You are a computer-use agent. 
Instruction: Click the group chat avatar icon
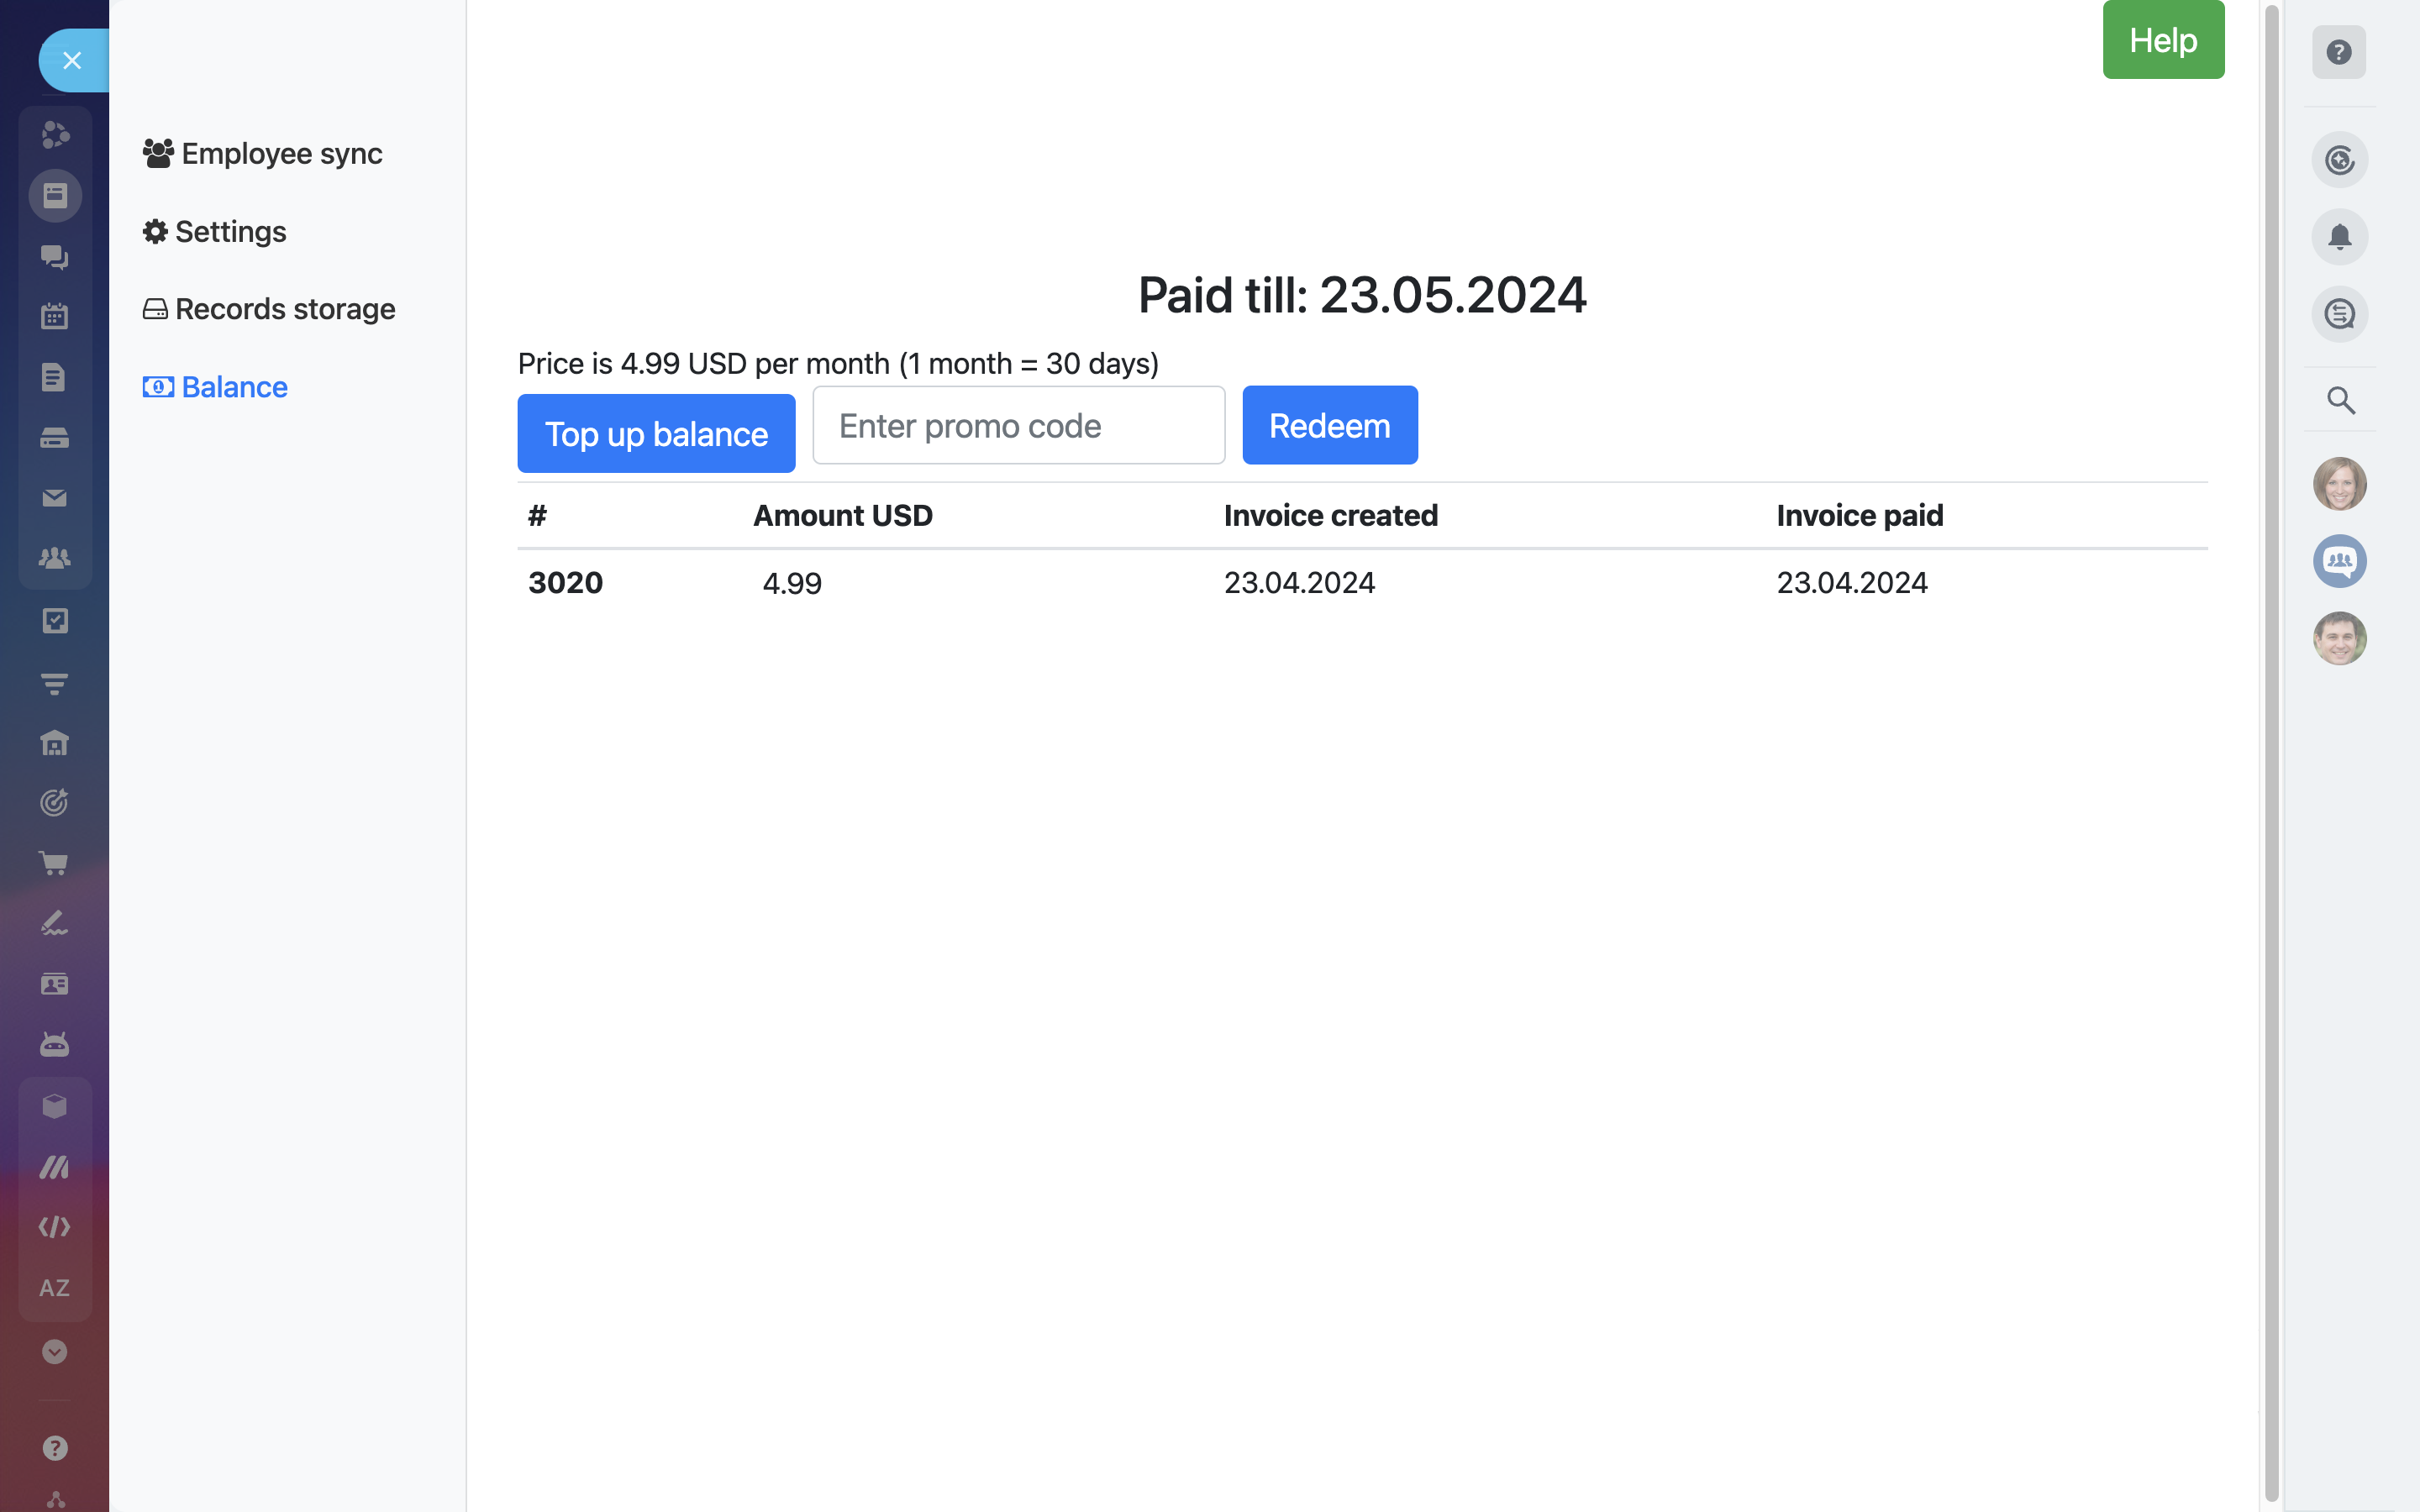[2339, 561]
